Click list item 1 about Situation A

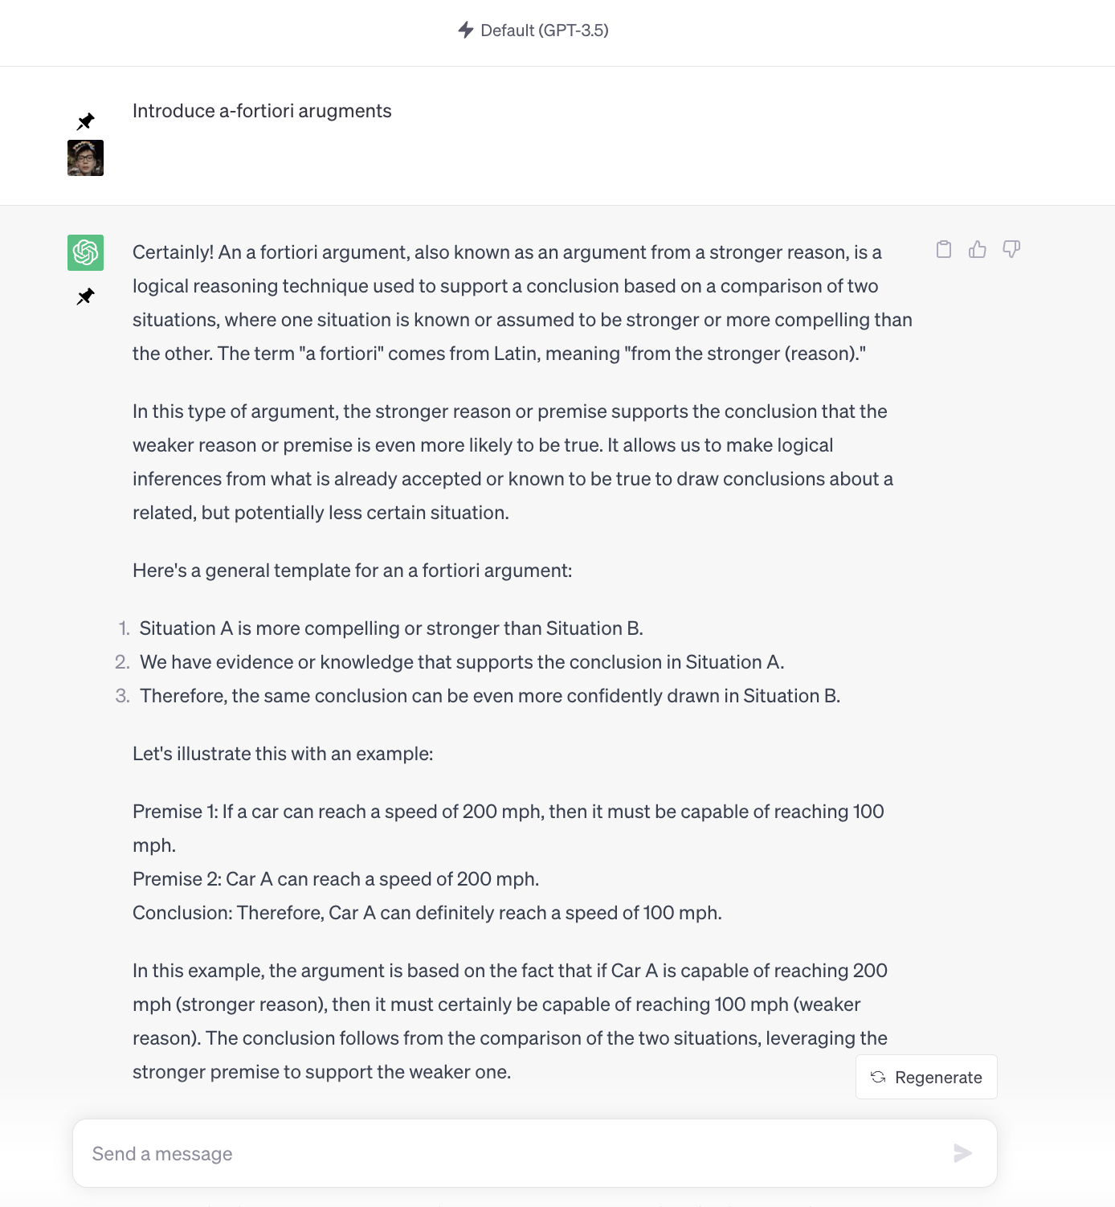(391, 628)
